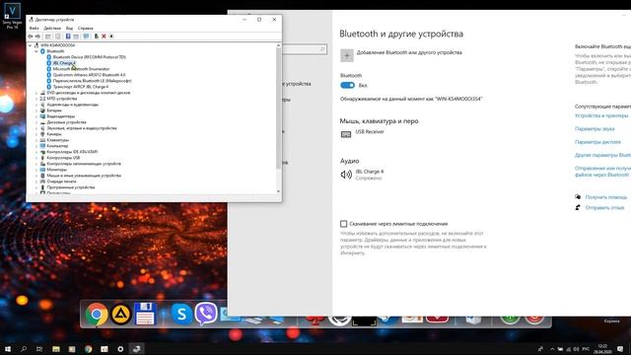Viewport: 631px width, 355px height.
Task: Click Get help link
Action: [605, 197]
